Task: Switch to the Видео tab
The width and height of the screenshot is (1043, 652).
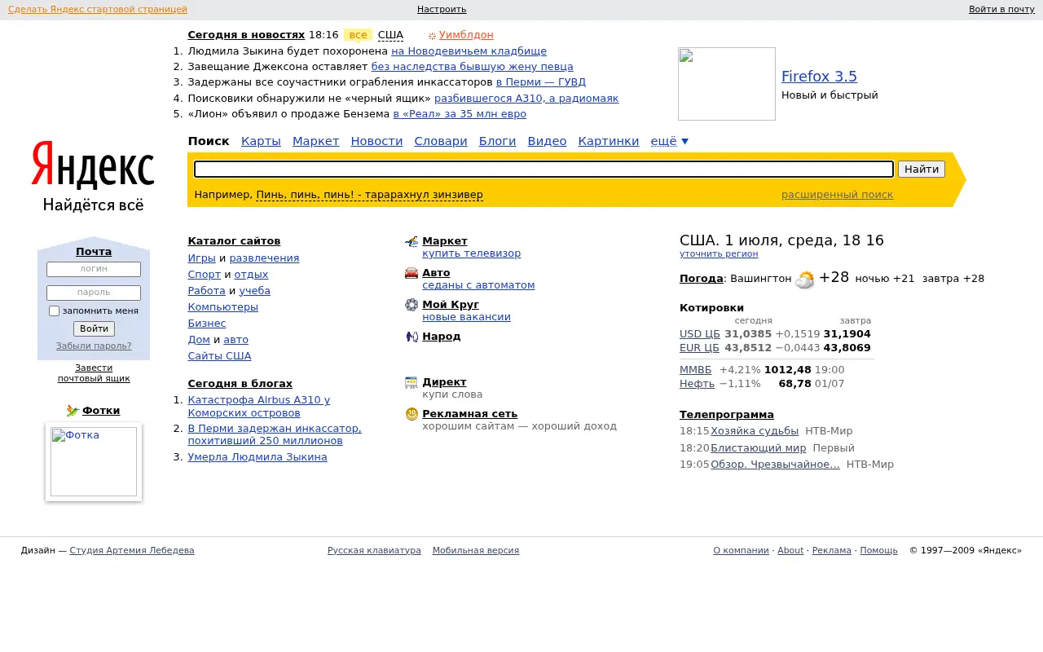Action: tap(547, 141)
